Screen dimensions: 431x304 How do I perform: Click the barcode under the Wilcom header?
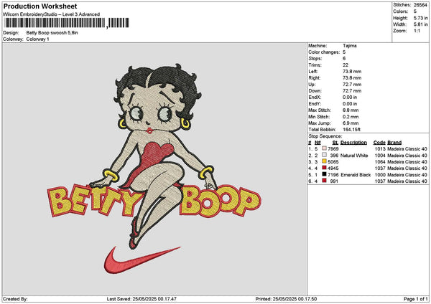[x=67, y=23]
